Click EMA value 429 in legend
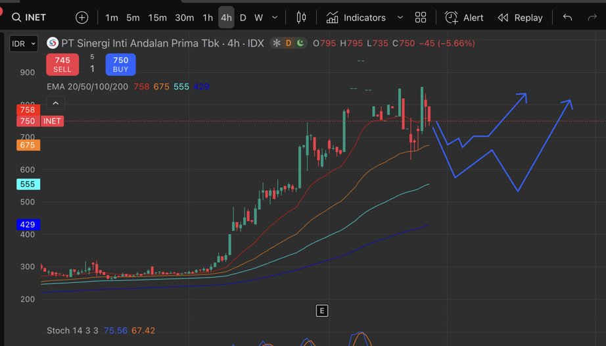Viewport: 606px width, 346px height. 201,87
